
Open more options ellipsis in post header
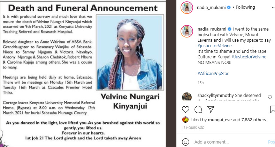click(x=273, y=8)
